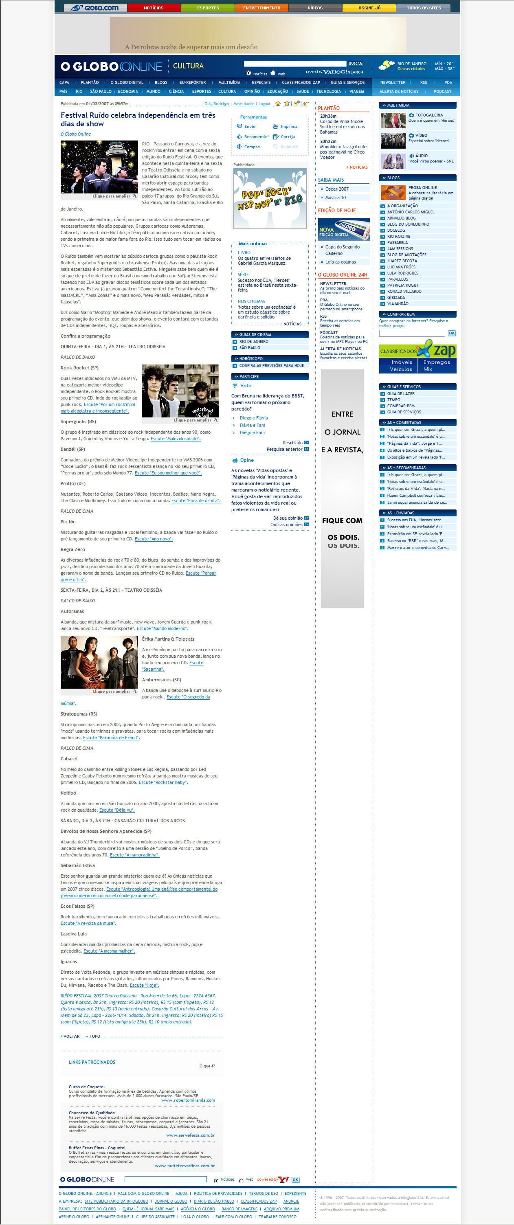Click the Imprima printer icon
Viewport: 514px width, 1225px height.
click(x=275, y=126)
